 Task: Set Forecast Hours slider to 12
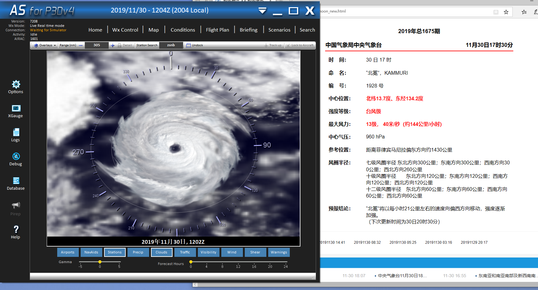pos(238,262)
